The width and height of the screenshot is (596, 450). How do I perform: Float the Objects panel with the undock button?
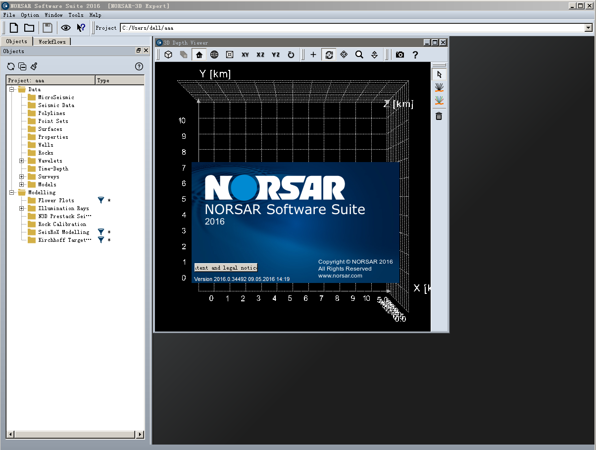[x=139, y=51]
